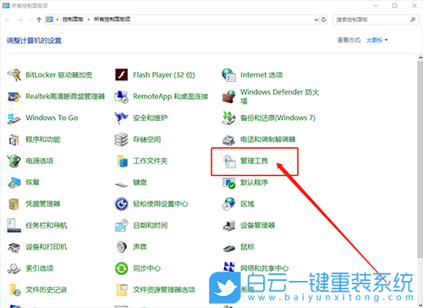Open the RemoteApp 和桌面连接 icon
423x308 pixels.
pos(121,96)
